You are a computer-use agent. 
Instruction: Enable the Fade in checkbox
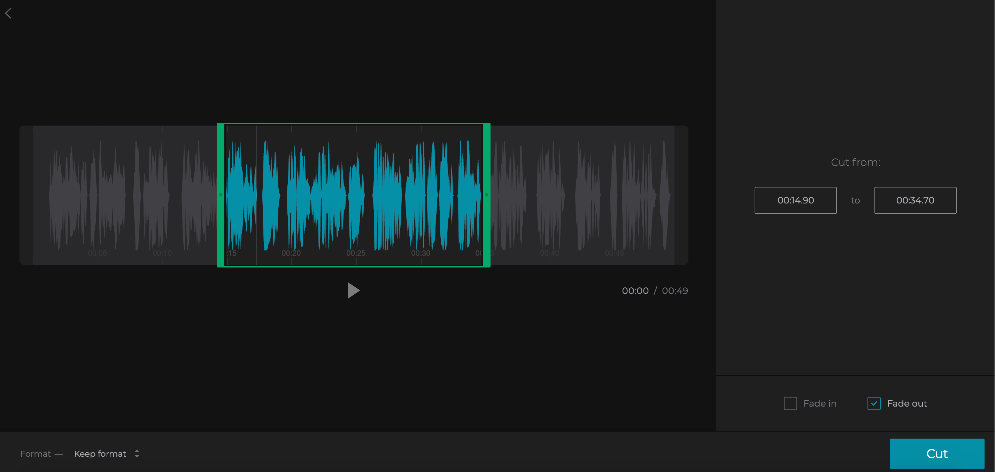[790, 403]
